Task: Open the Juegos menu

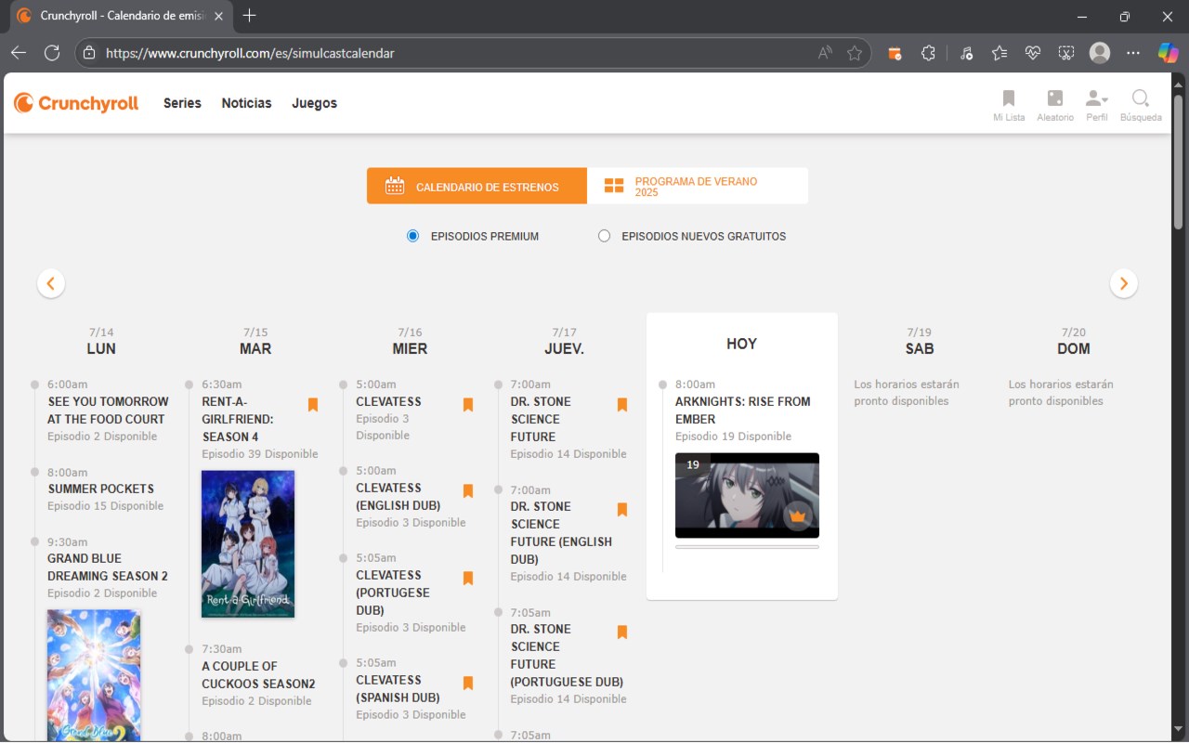Action: (x=314, y=103)
